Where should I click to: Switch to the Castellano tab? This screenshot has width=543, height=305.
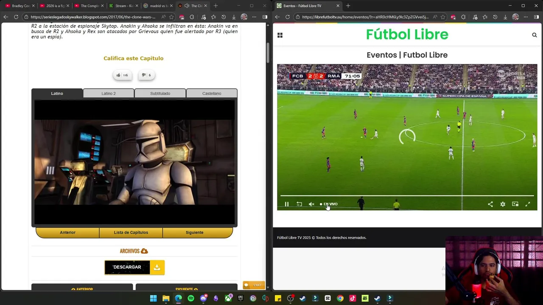212,93
